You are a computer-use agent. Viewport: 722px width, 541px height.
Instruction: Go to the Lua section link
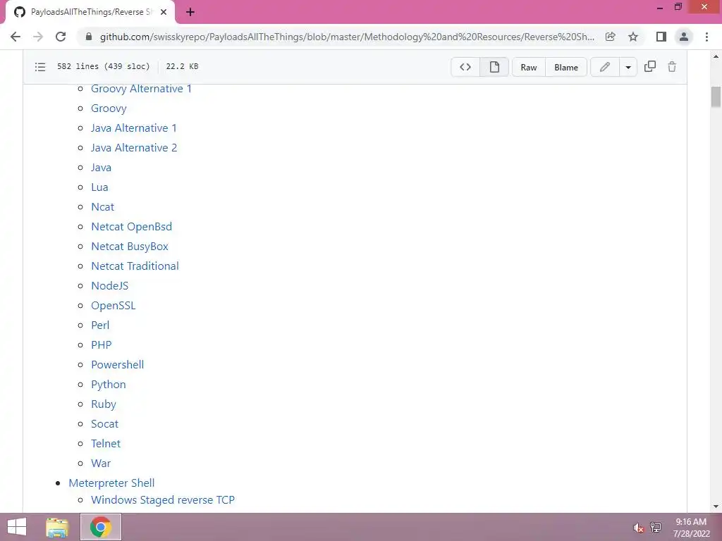click(99, 187)
